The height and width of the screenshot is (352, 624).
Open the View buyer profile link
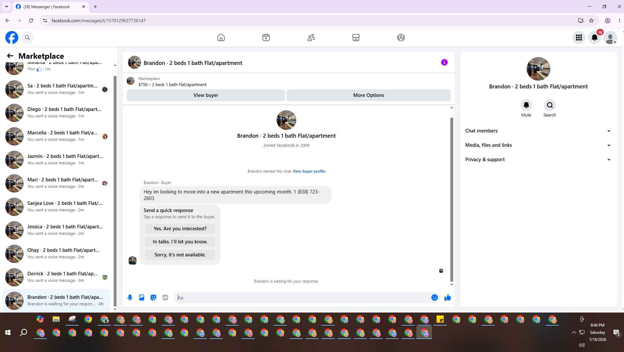click(x=309, y=171)
